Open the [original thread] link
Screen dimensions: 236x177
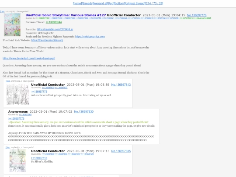(135, 3)
